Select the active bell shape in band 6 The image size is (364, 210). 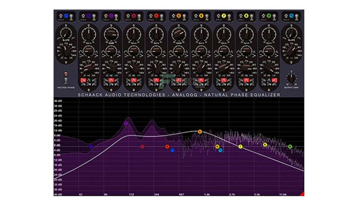click(x=201, y=80)
